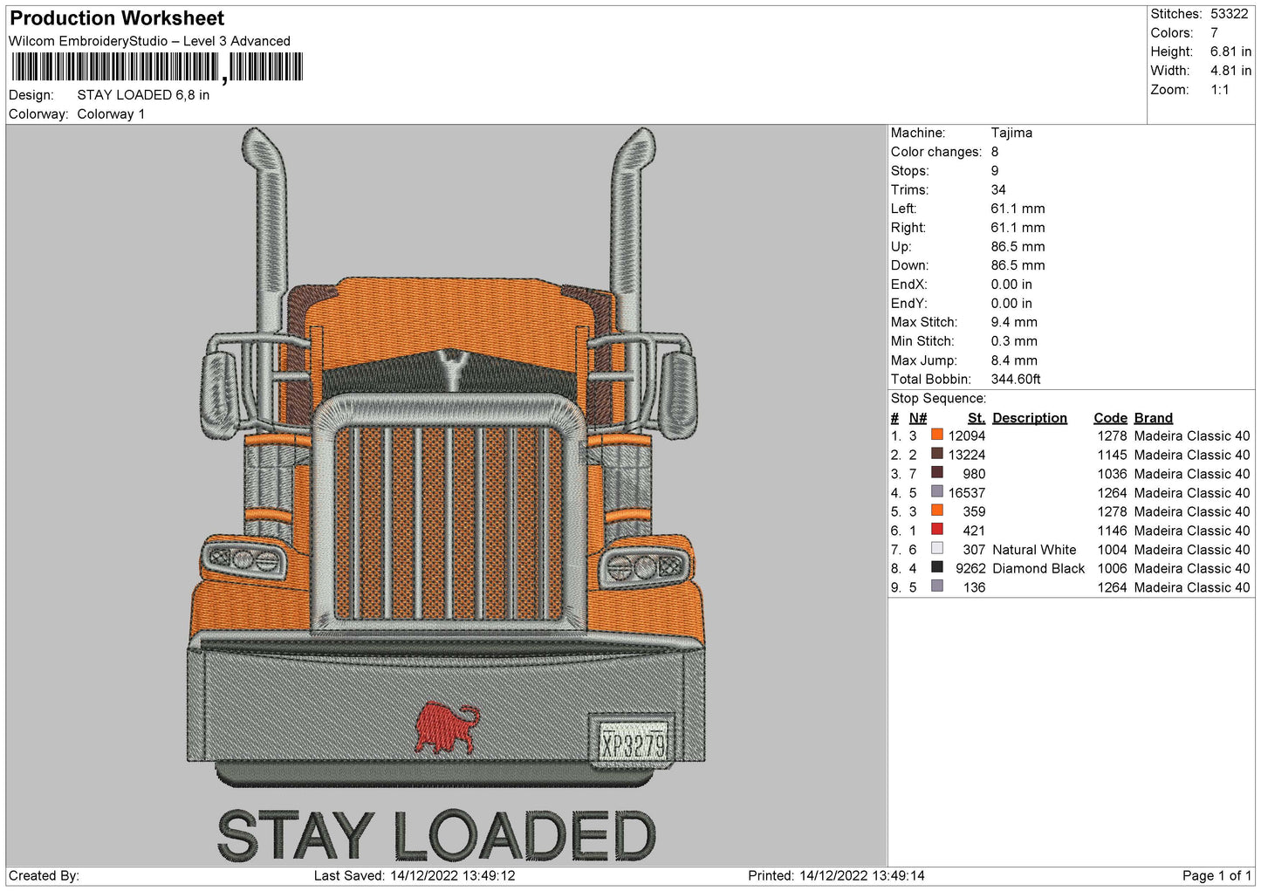Click 'Wilcom EmbroideryStudio – Level 3 Advanced' text
Image resolution: width=1261 pixels, height=891 pixels.
click(149, 41)
